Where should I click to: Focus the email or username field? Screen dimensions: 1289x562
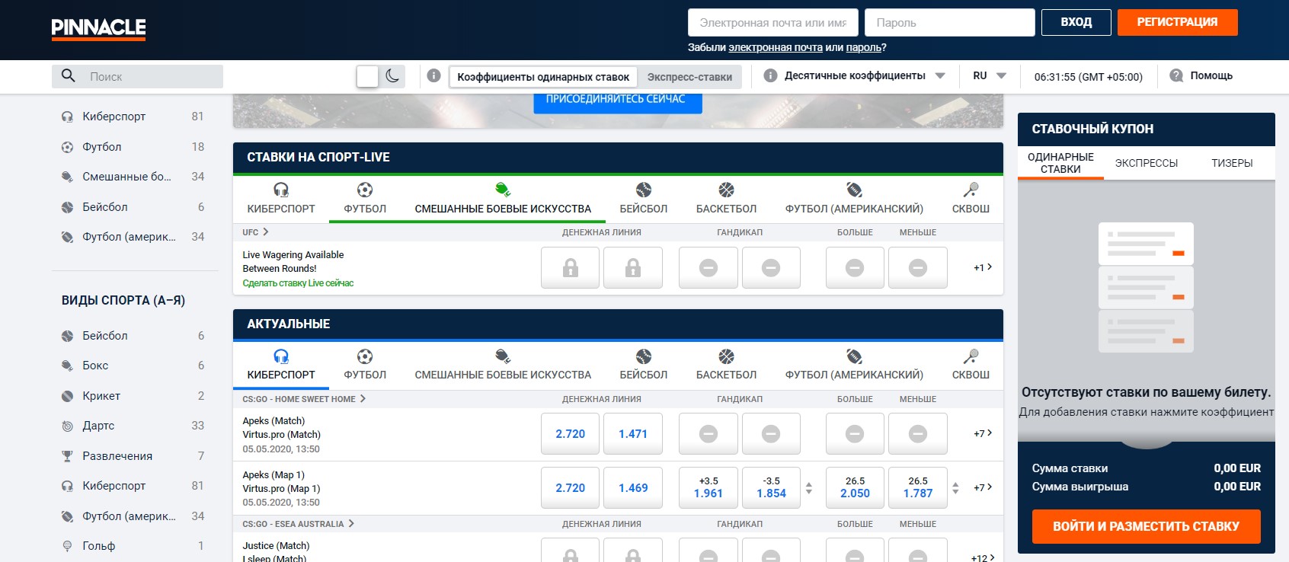772,23
